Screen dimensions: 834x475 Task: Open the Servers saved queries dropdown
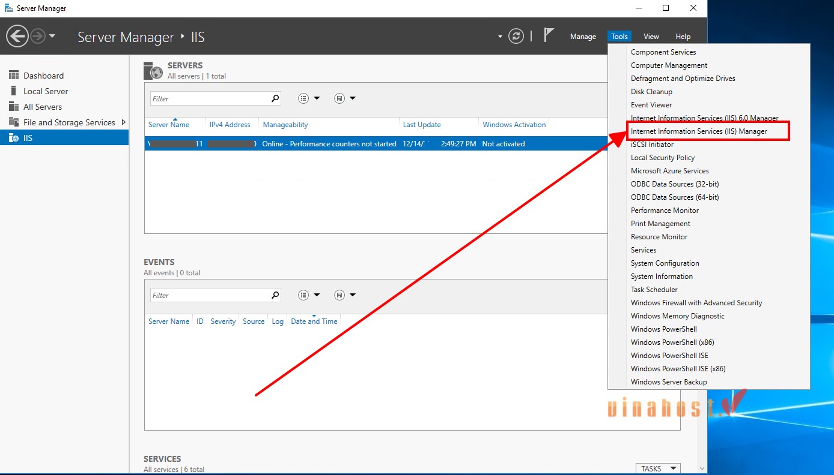(345, 98)
